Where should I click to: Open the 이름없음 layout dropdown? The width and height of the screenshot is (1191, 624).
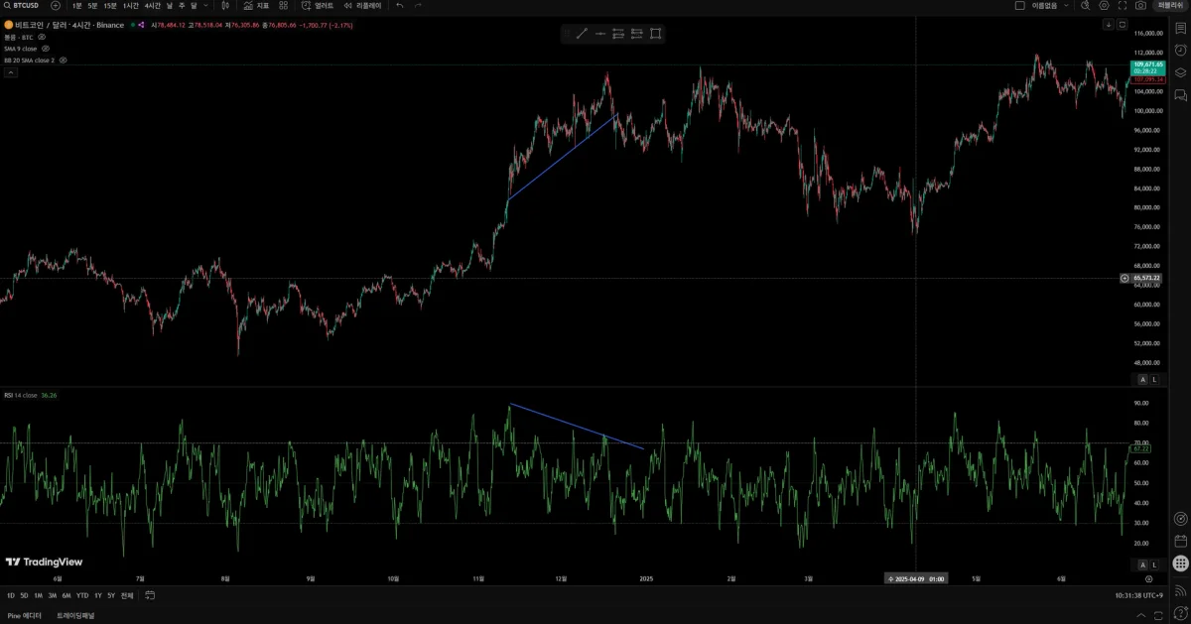click(x=1050, y=5)
